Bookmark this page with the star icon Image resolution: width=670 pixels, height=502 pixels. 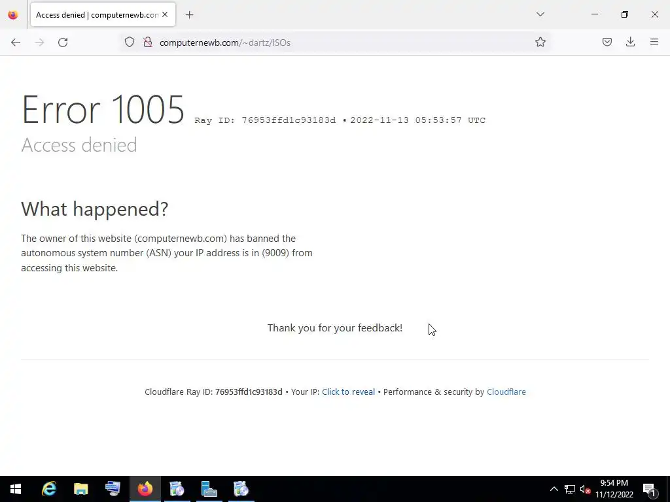(540, 42)
